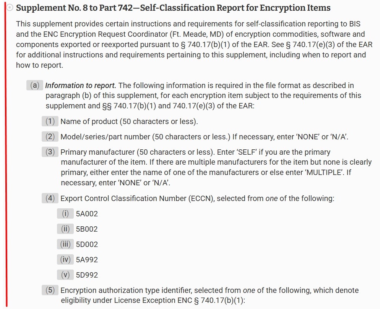Click the italic 'Information to report' text

(x=80, y=85)
